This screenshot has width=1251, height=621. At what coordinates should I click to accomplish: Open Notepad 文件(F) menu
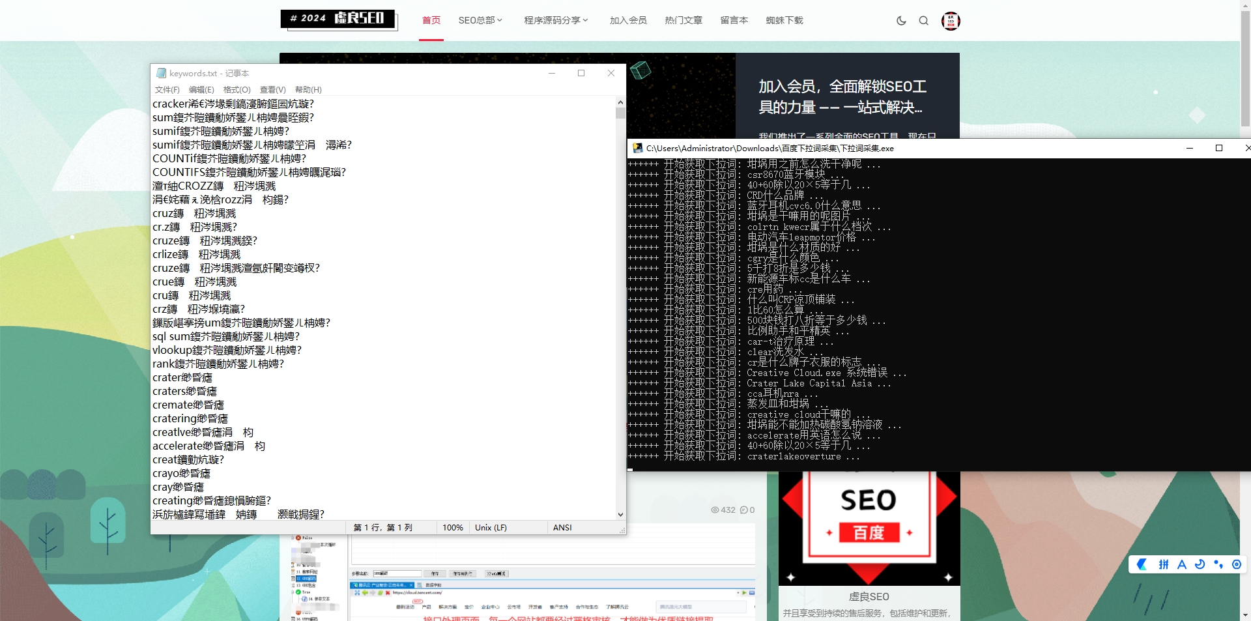pyautogui.click(x=167, y=90)
